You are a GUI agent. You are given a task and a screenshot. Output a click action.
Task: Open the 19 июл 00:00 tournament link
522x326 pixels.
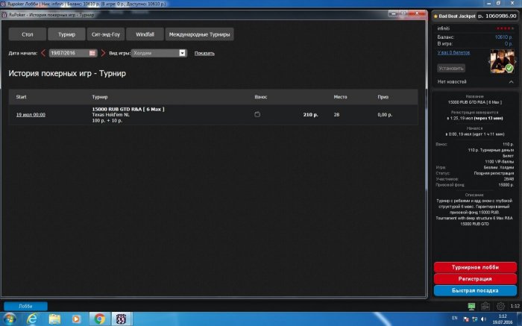(31, 115)
